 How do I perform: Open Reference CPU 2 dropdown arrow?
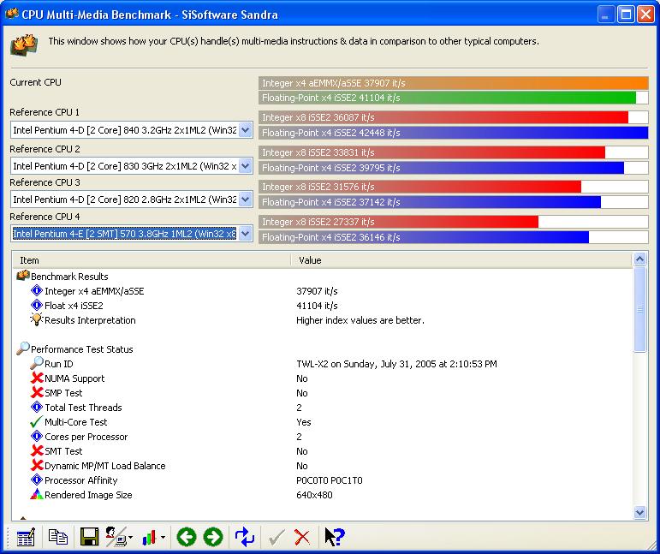tap(246, 166)
